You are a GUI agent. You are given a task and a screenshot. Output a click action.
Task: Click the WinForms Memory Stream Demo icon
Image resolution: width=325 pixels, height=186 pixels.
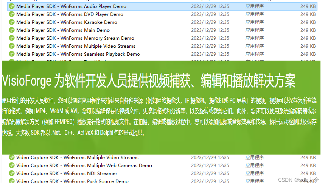click(12, 38)
